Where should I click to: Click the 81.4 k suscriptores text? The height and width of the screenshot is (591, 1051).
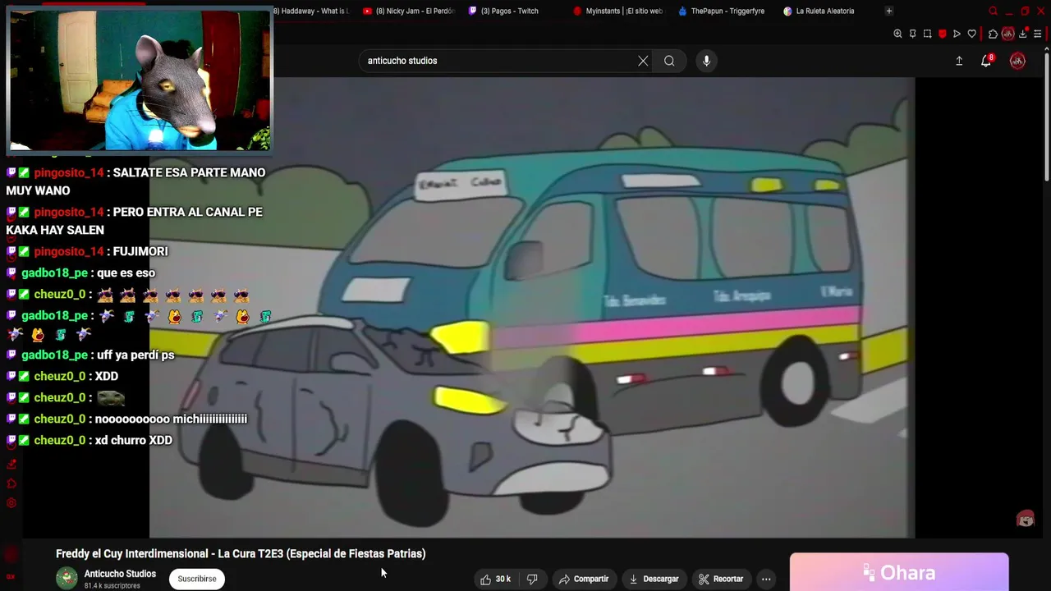click(x=112, y=586)
